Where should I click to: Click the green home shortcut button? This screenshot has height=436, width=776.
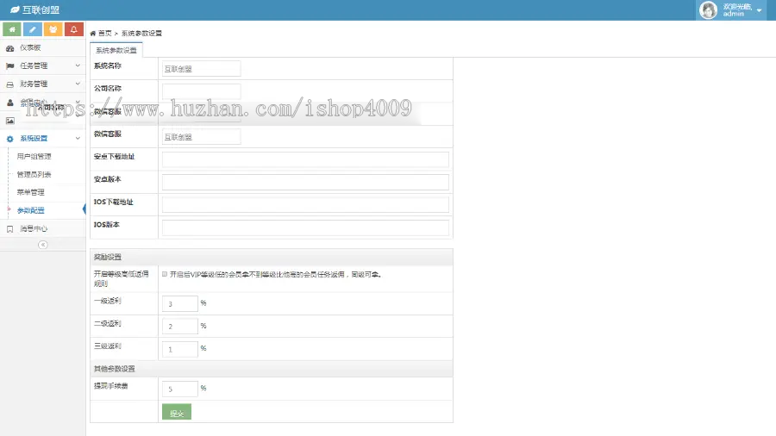coord(12,29)
